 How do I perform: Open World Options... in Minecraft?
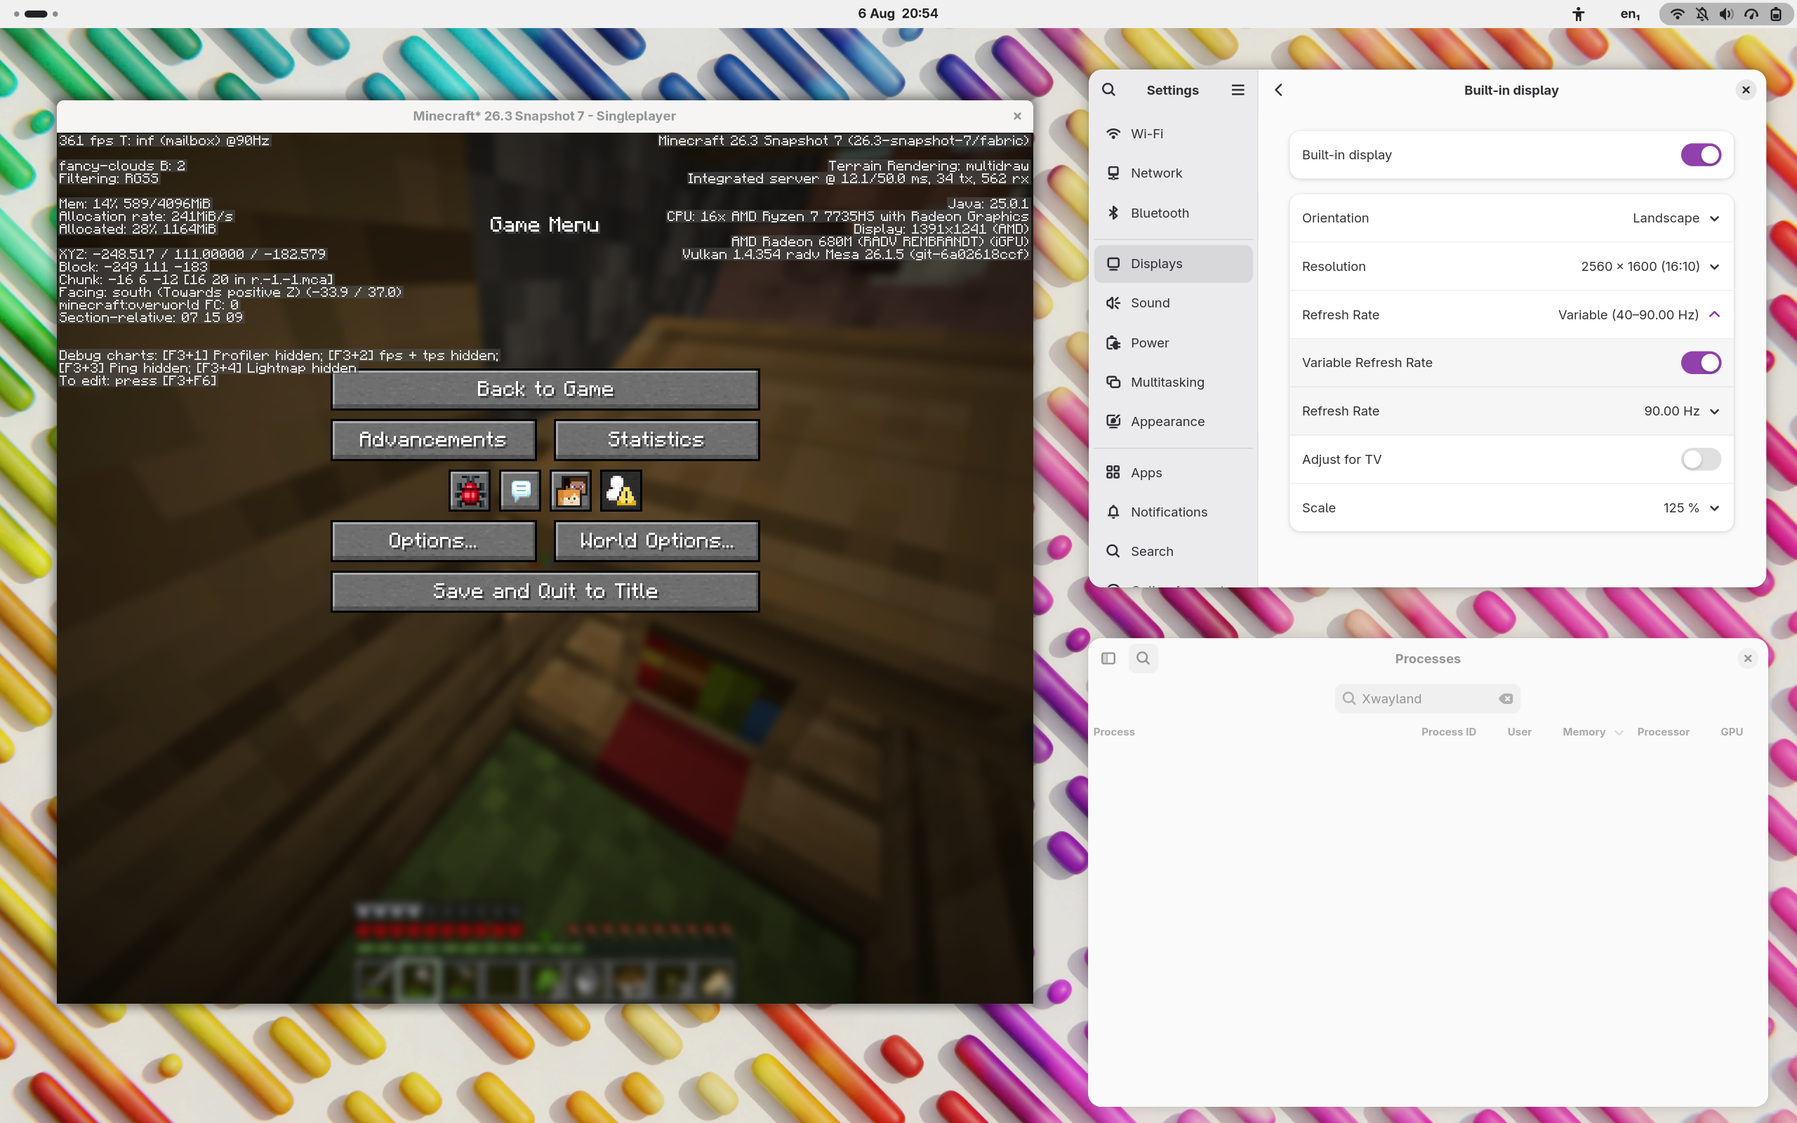point(656,540)
